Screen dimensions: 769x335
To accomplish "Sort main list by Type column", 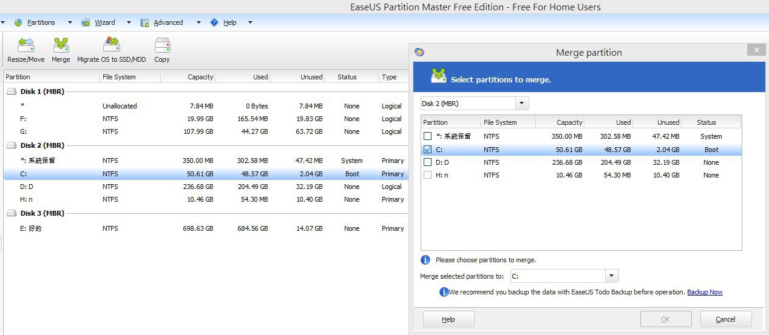I will click(x=393, y=77).
